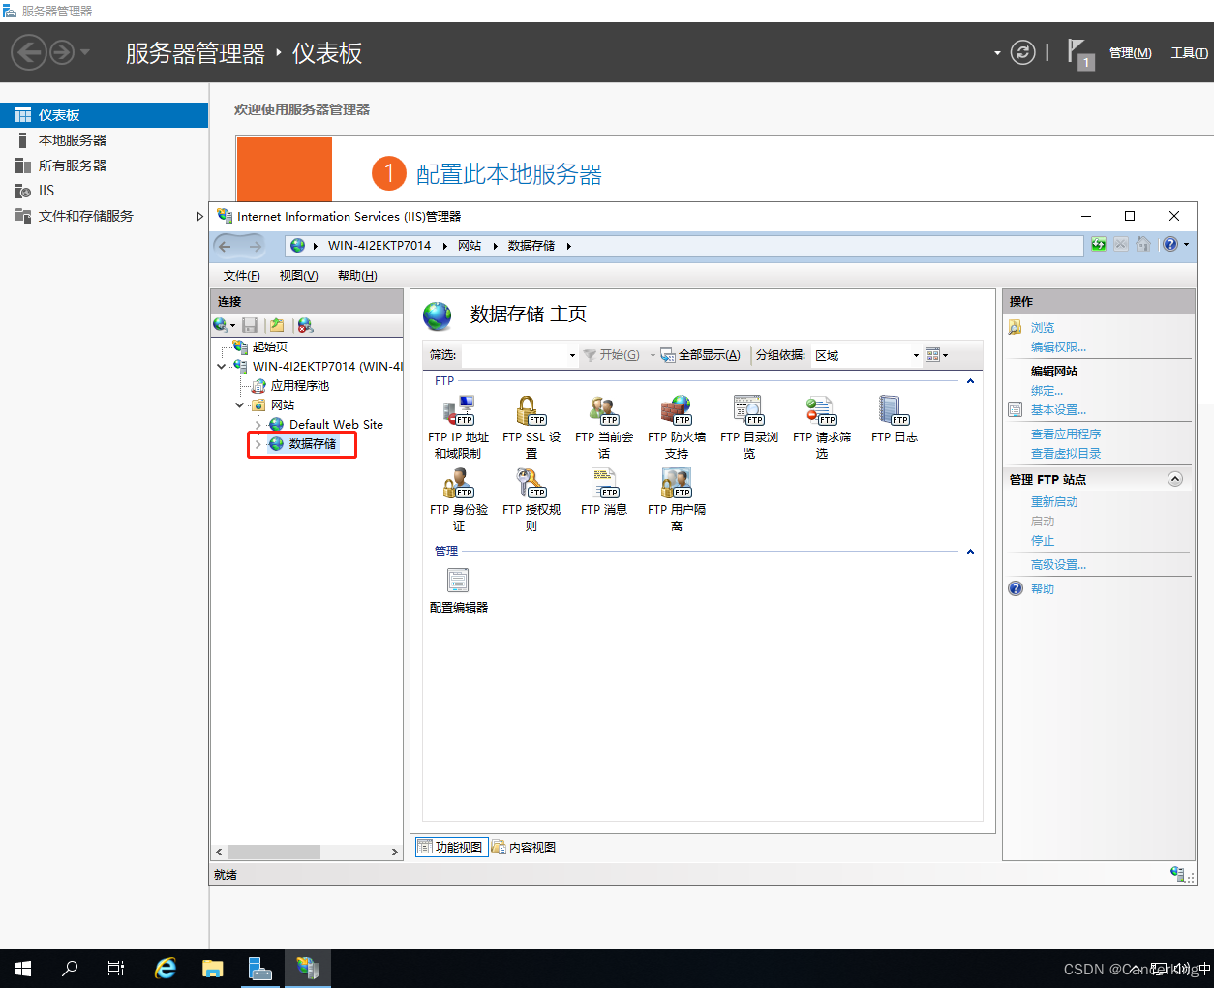Click 绑定... action link
1214x988 pixels.
click(1047, 391)
